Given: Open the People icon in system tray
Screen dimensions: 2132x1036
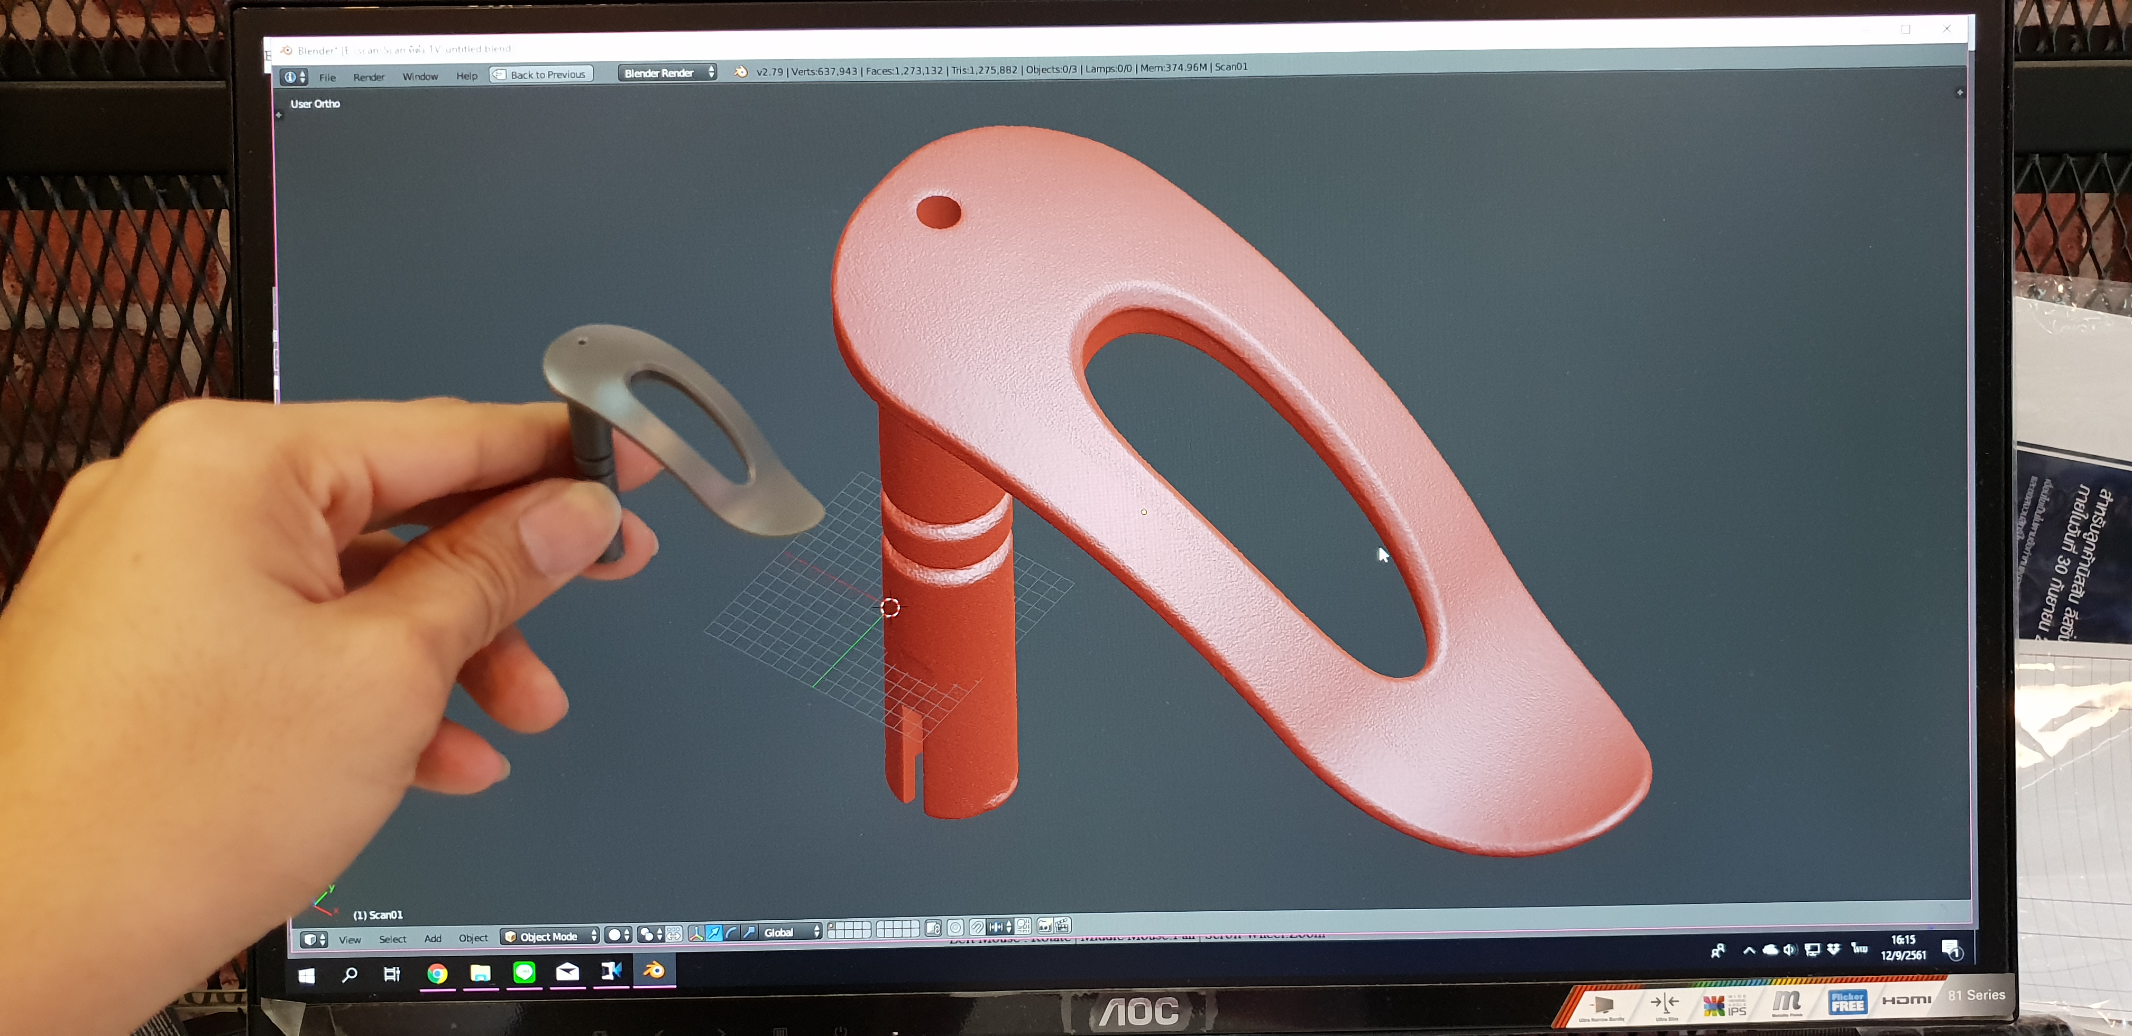Looking at the screenshot, I should point(1718,951).
